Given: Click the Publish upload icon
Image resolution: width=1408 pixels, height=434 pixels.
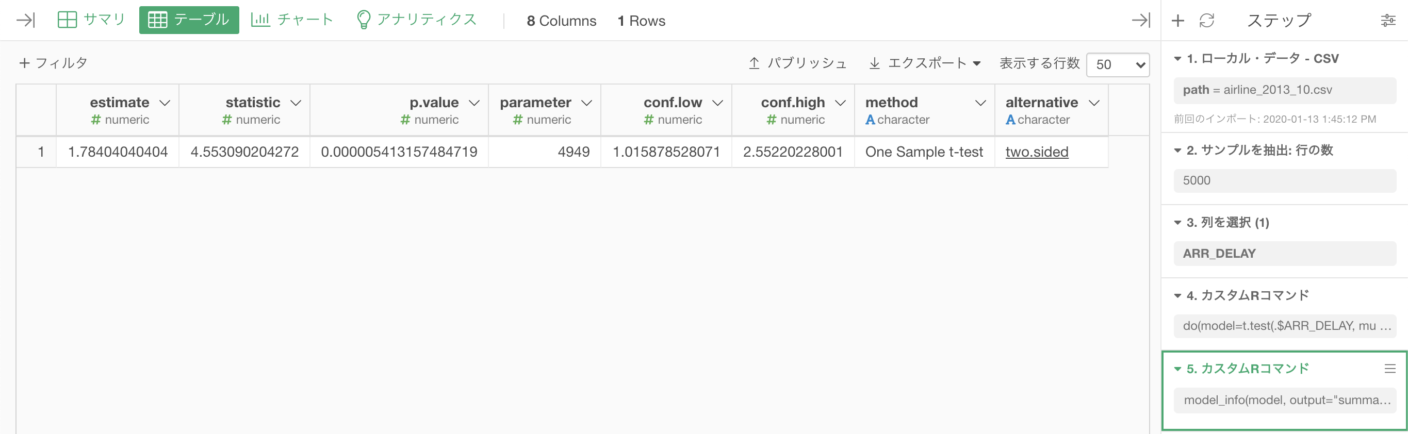Looking at the screenshot, I should 754,63.
